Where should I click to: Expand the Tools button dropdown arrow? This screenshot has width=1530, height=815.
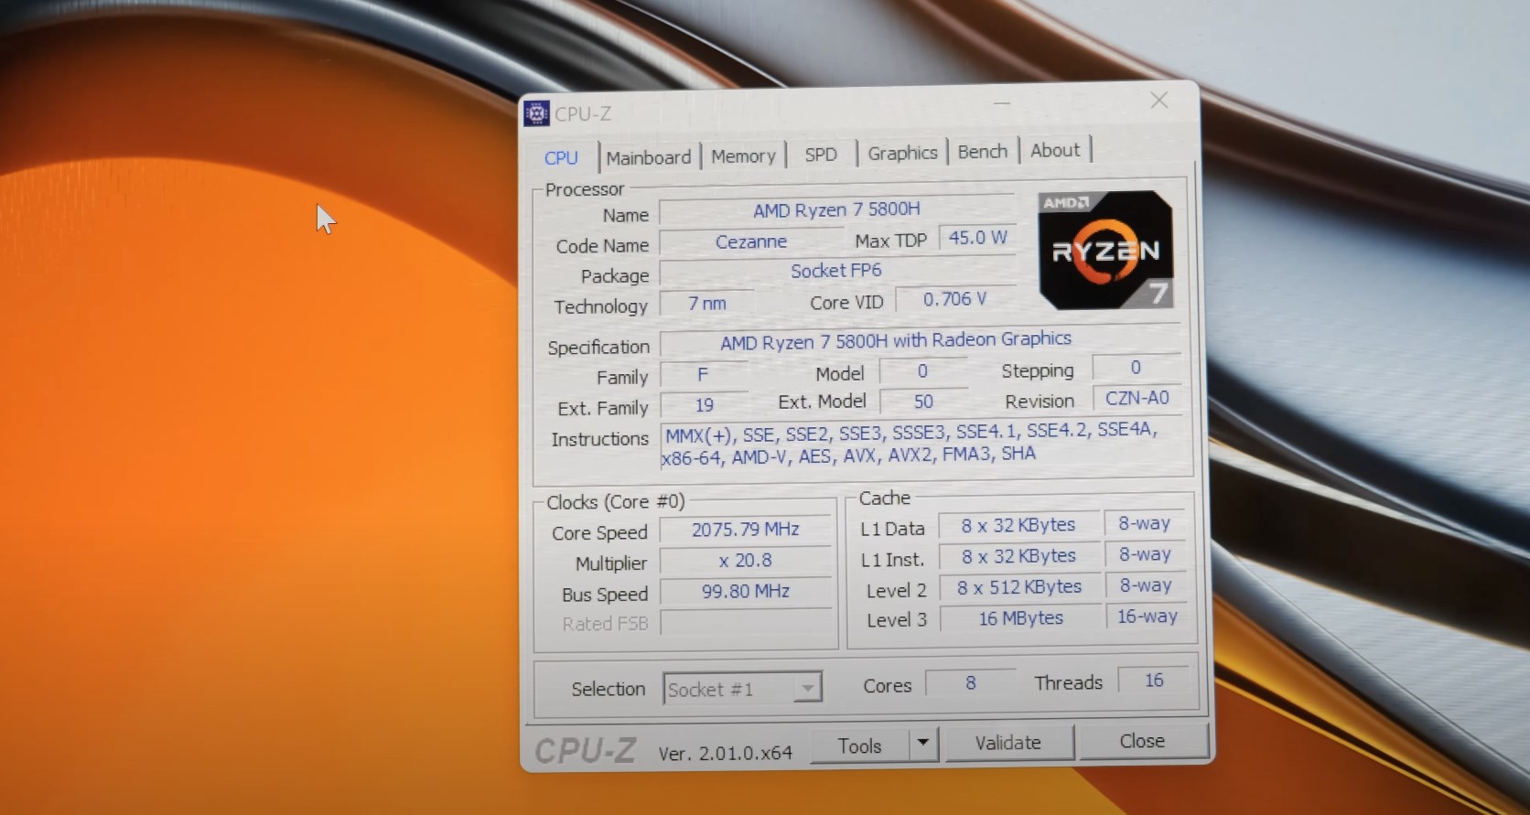[x=923, y=744]
